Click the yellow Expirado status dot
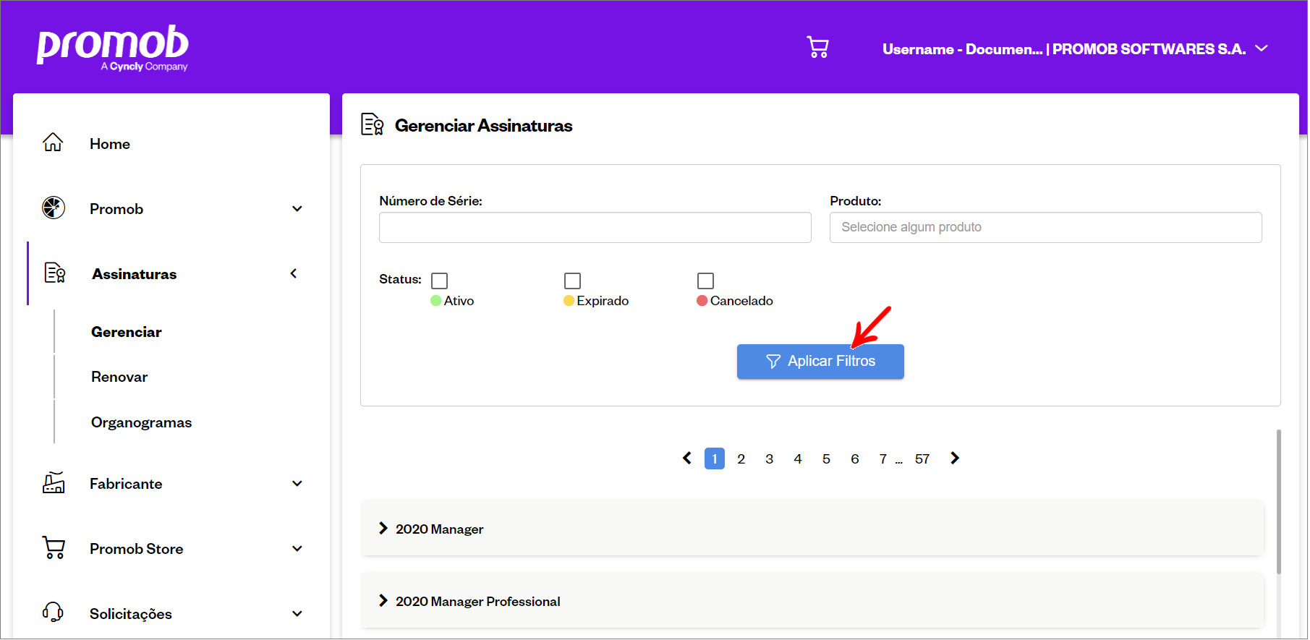 (569, 300)
